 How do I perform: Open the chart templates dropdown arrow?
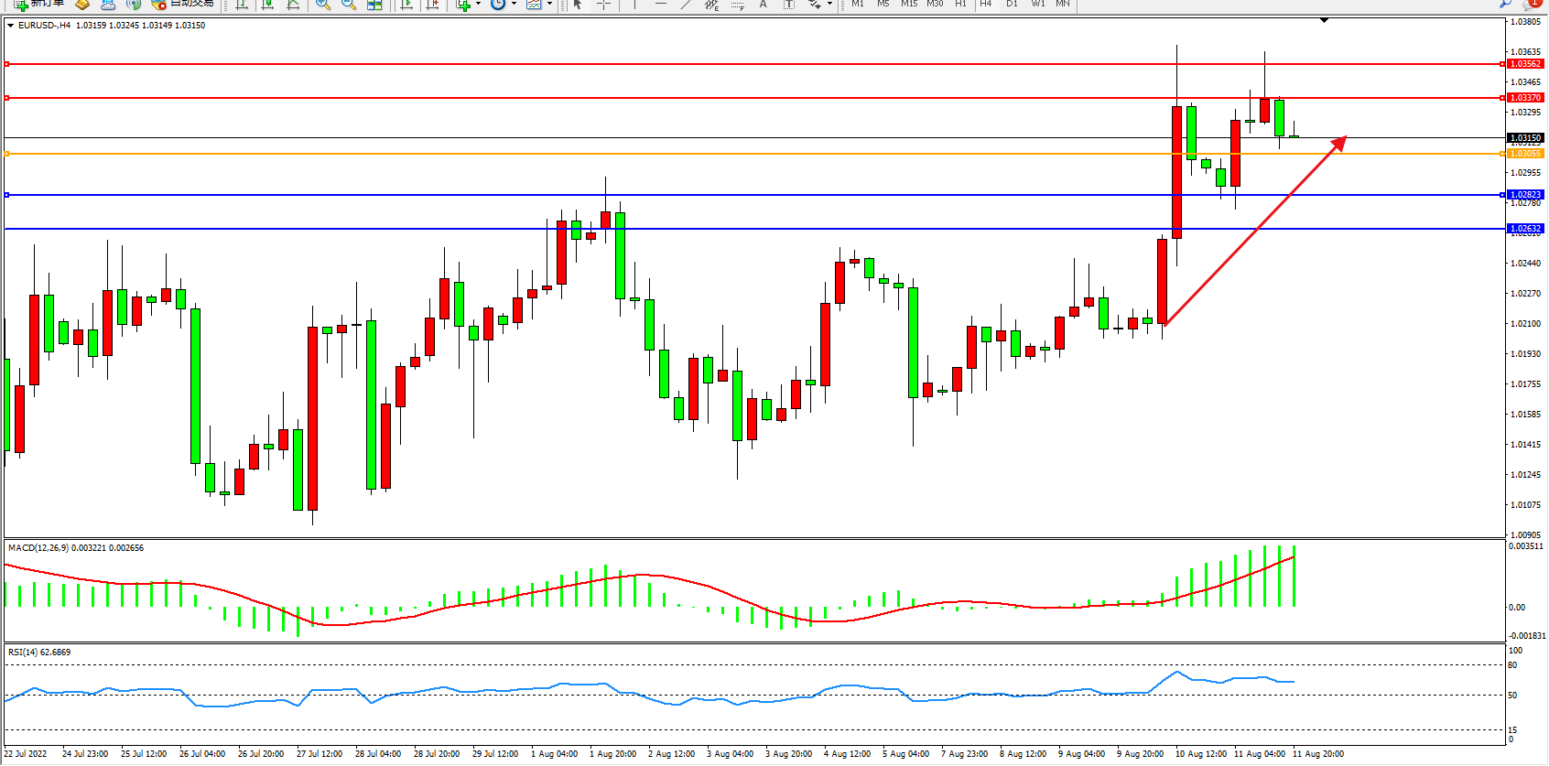pos(549,5)
